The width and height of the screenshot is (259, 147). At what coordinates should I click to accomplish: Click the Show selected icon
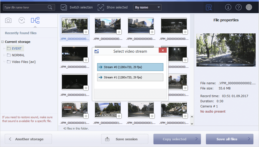coord(101,7)
